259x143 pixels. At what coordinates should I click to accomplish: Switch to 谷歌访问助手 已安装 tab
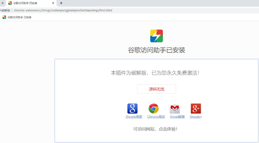coord(31,3)
